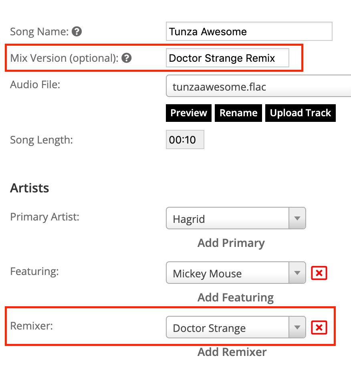Remove the Doctor Strange remixer entry
Viewport: 351px width, 376px height.
click(319, 327)
